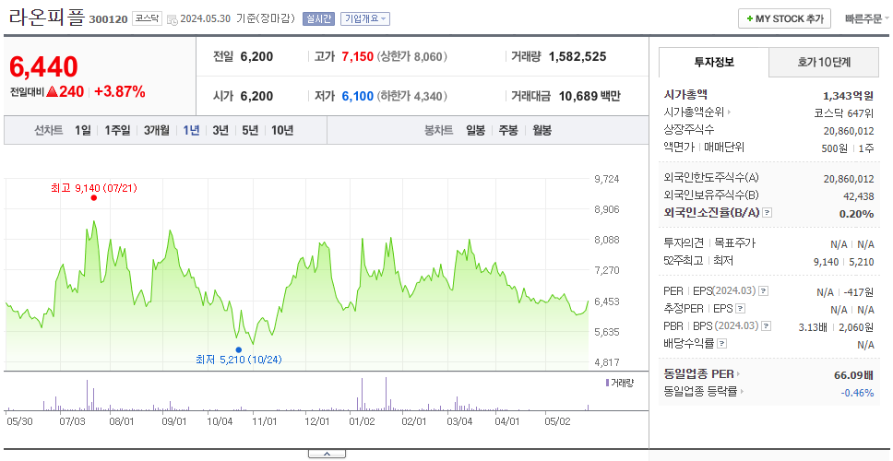Image resolution: width=893 pixels, height=461 pixels.
Task: Click the red highest price marker dot
Action: 93,197
